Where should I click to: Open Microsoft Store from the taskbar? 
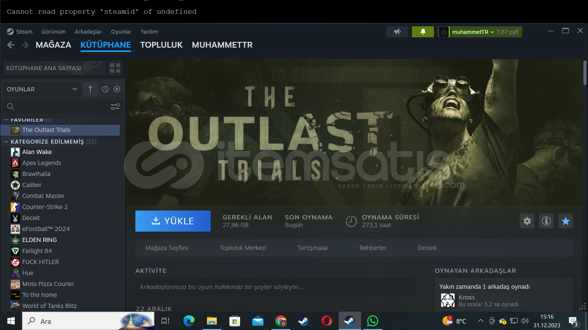[x=235, y=321]
